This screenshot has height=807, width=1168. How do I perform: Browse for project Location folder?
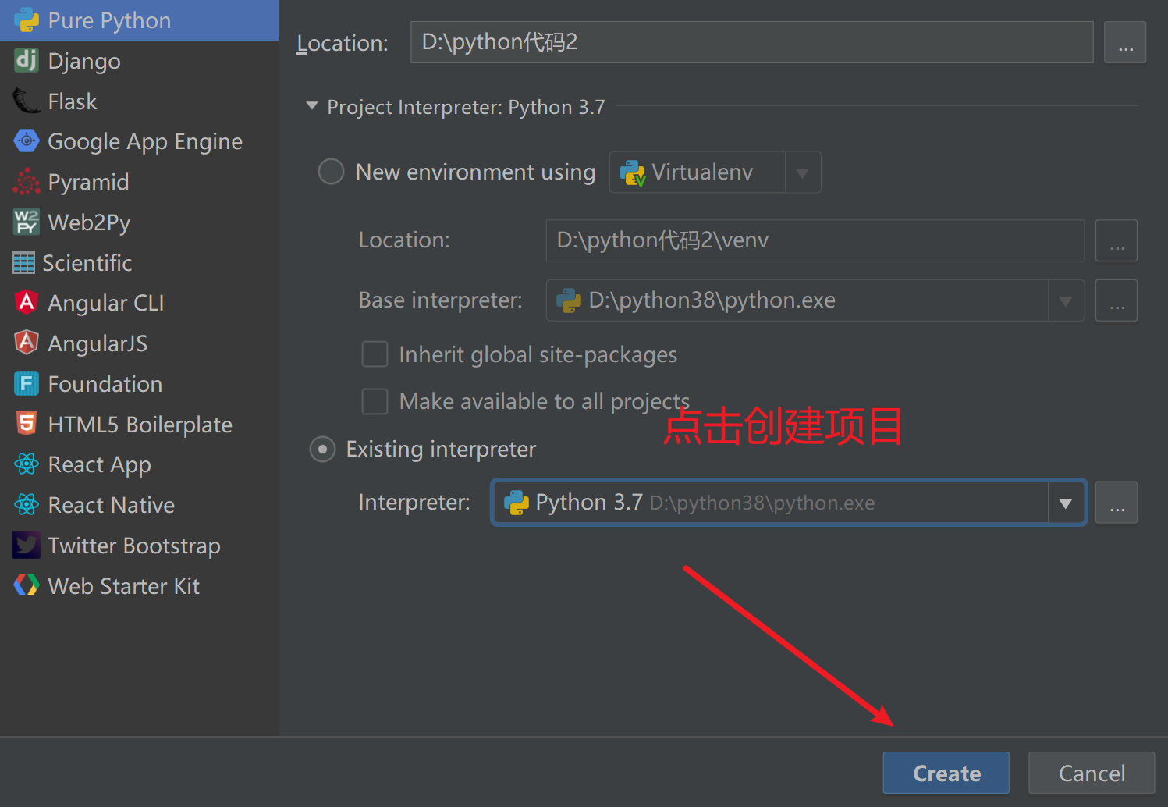point(1125,42)
